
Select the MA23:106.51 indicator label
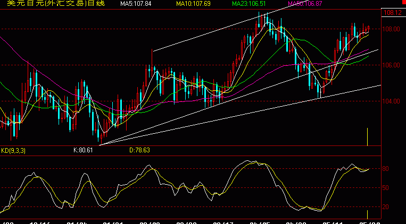coord(250,4)
